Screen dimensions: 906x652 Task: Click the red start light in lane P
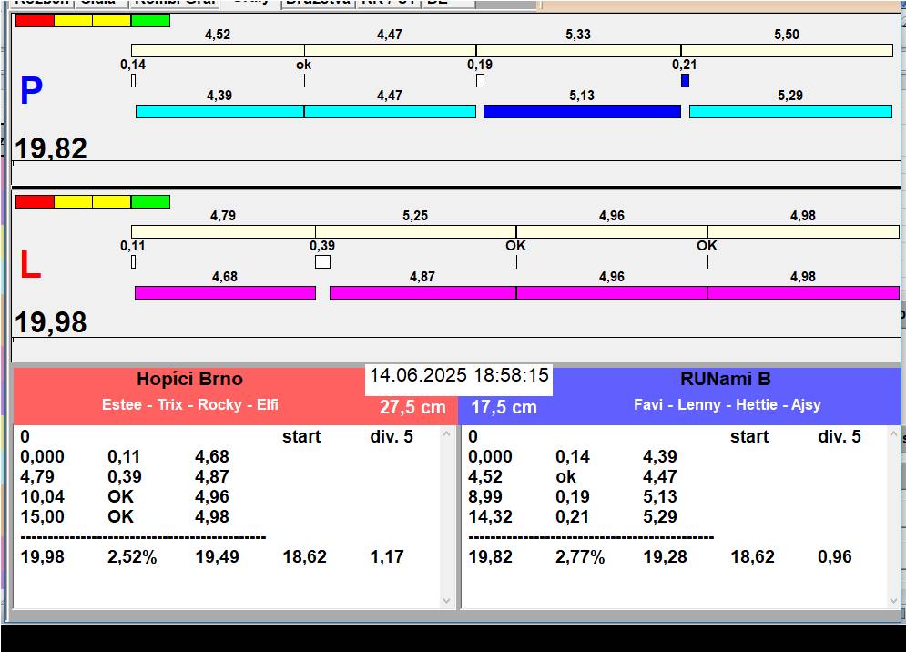click(x=35, y=20)
